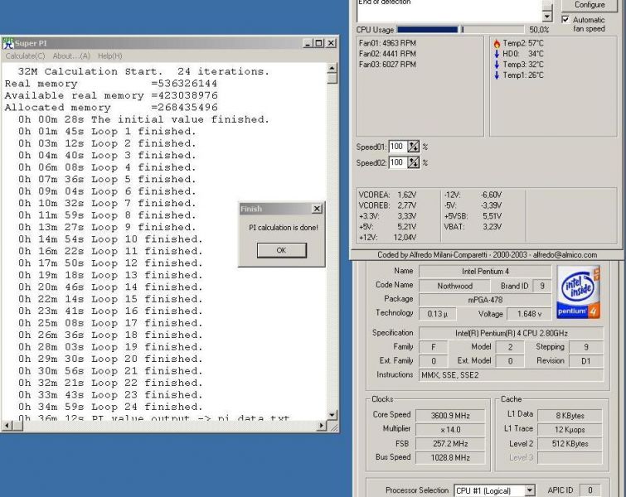
Task: Maximize the Super PI window
Action: (318, 43)
